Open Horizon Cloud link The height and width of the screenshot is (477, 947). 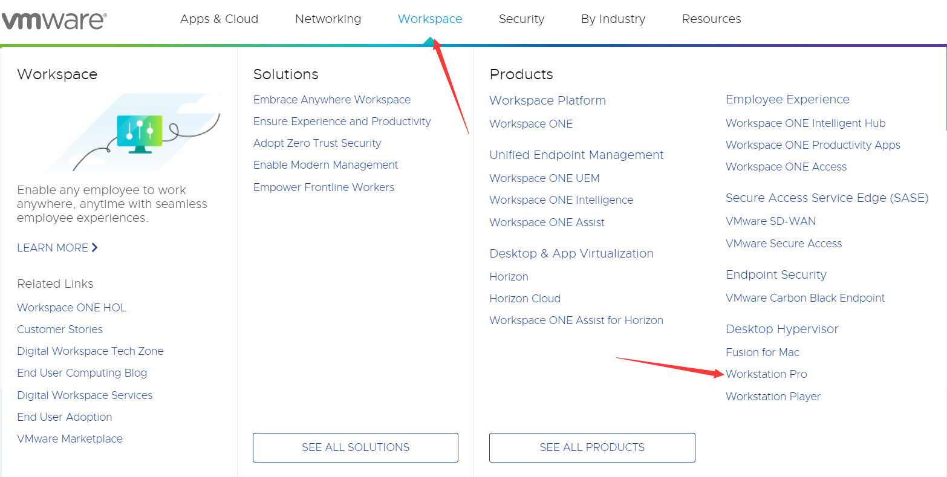525,299
